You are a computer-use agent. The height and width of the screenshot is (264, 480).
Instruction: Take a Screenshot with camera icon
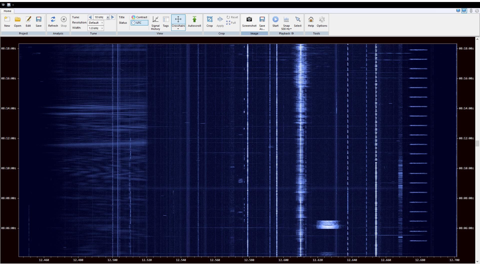point(249,20)
